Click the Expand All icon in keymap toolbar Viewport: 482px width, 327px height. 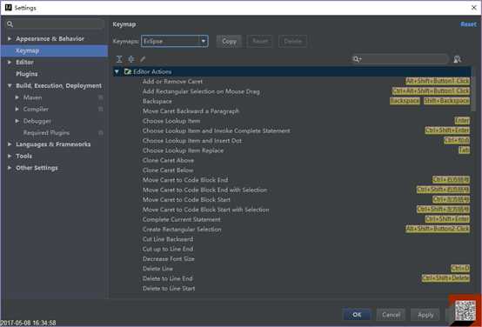coord(119,59)
